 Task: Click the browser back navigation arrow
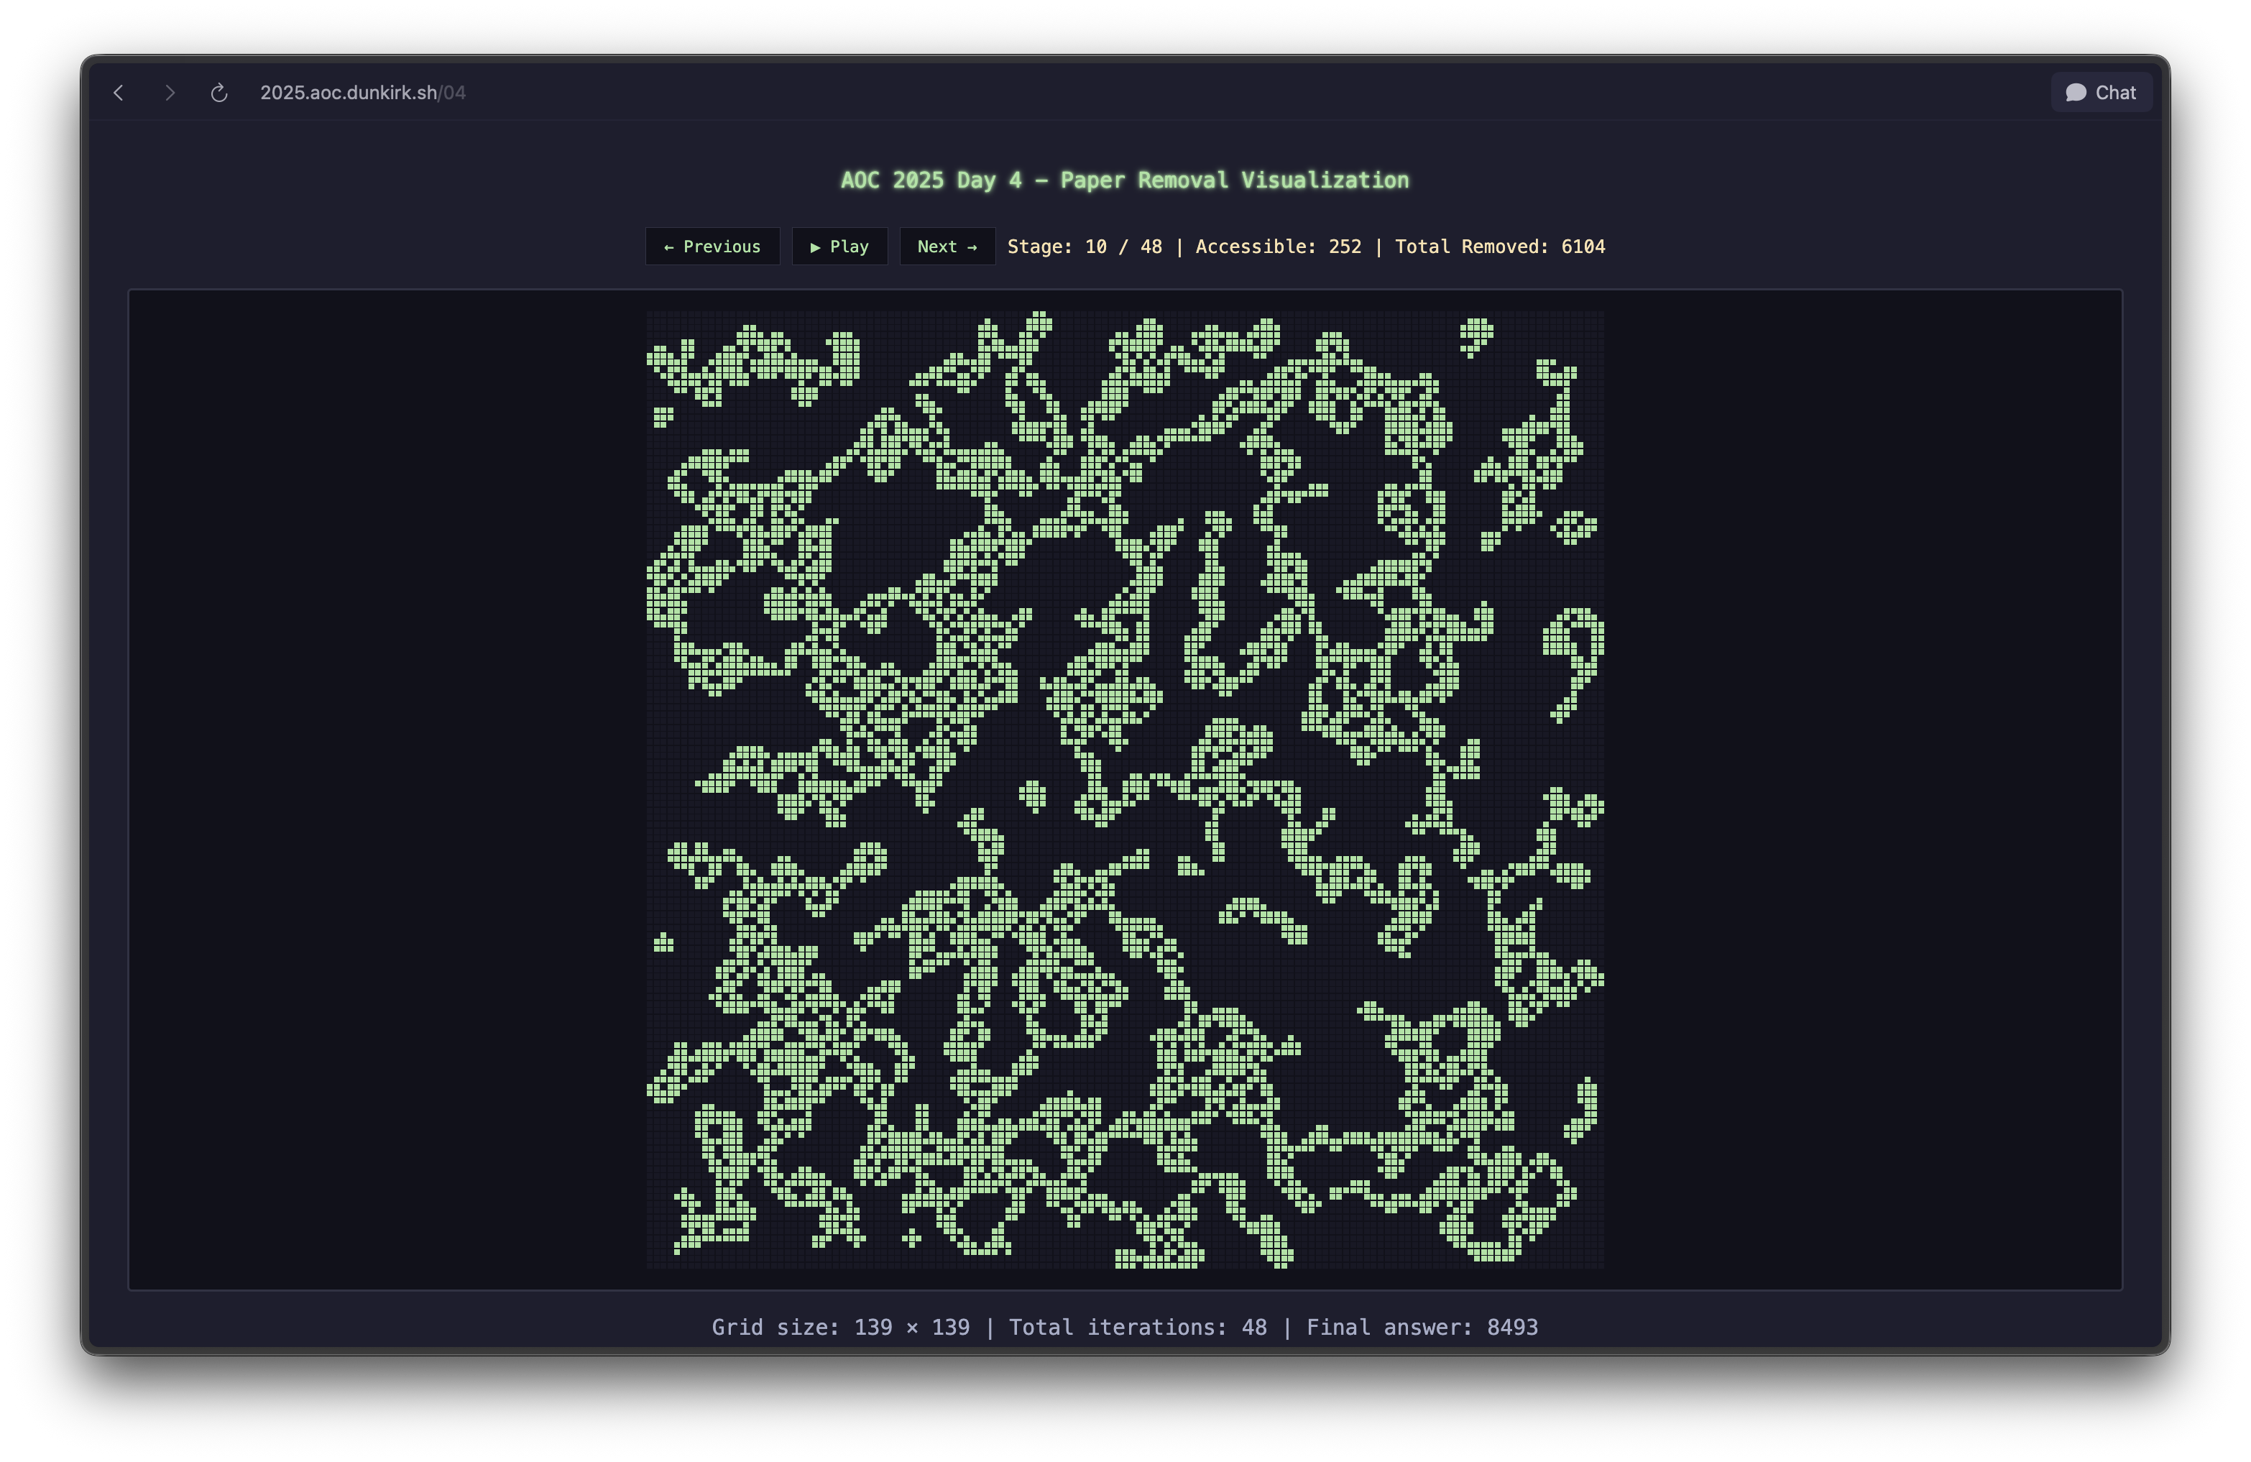click(x=118, y=92)
